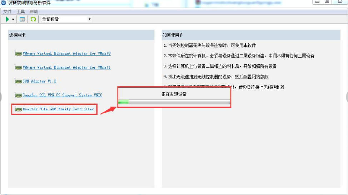Open the 帮助 menu
The height and width of the screenshot is (195, 348).
point(34,11)
